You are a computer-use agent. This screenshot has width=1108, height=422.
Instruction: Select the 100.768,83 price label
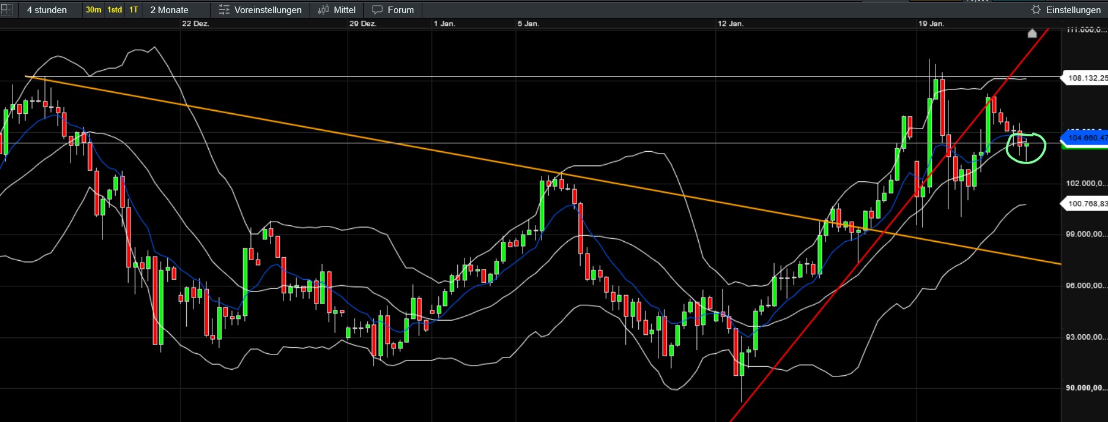[1084, 203]
